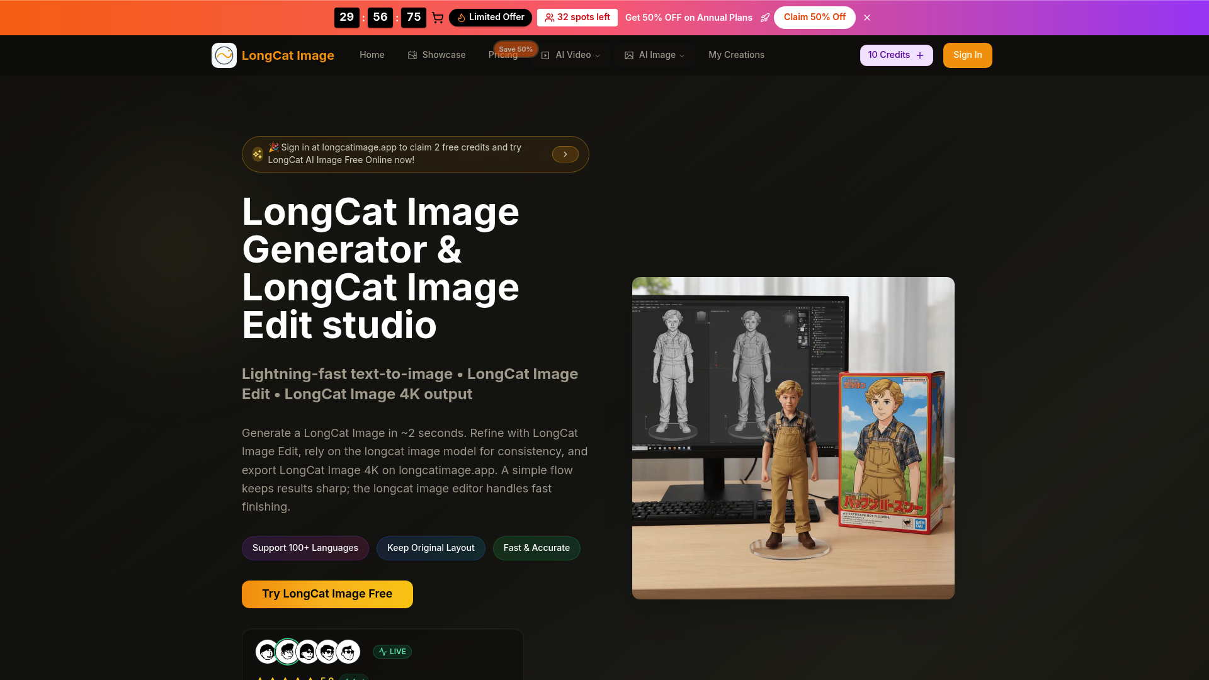Select the Fast & Accurate pill
Image resolution: width=1209 pixels, height=680 pixels.
pos(536,548)
